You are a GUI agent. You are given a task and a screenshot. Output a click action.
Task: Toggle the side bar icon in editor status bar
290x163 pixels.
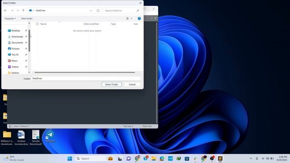click(x=10, y=126)
